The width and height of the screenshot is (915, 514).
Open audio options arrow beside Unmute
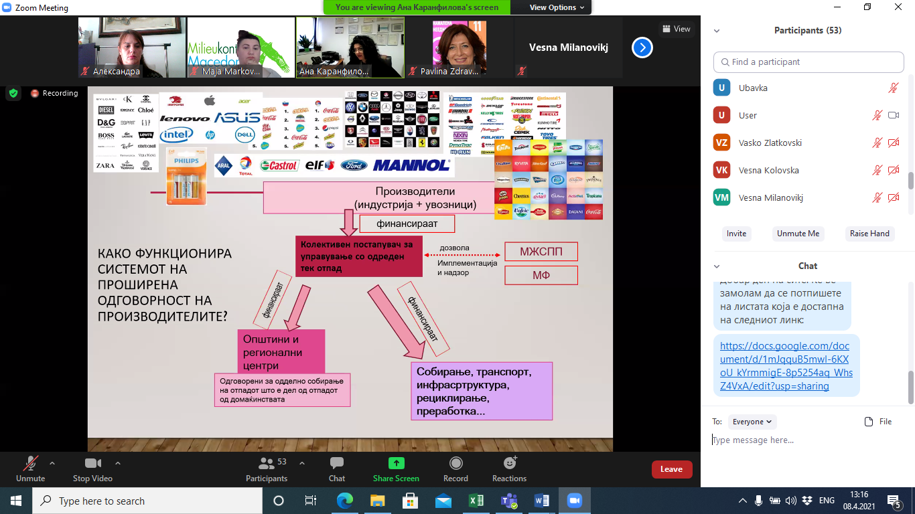[x=52, y=463]
